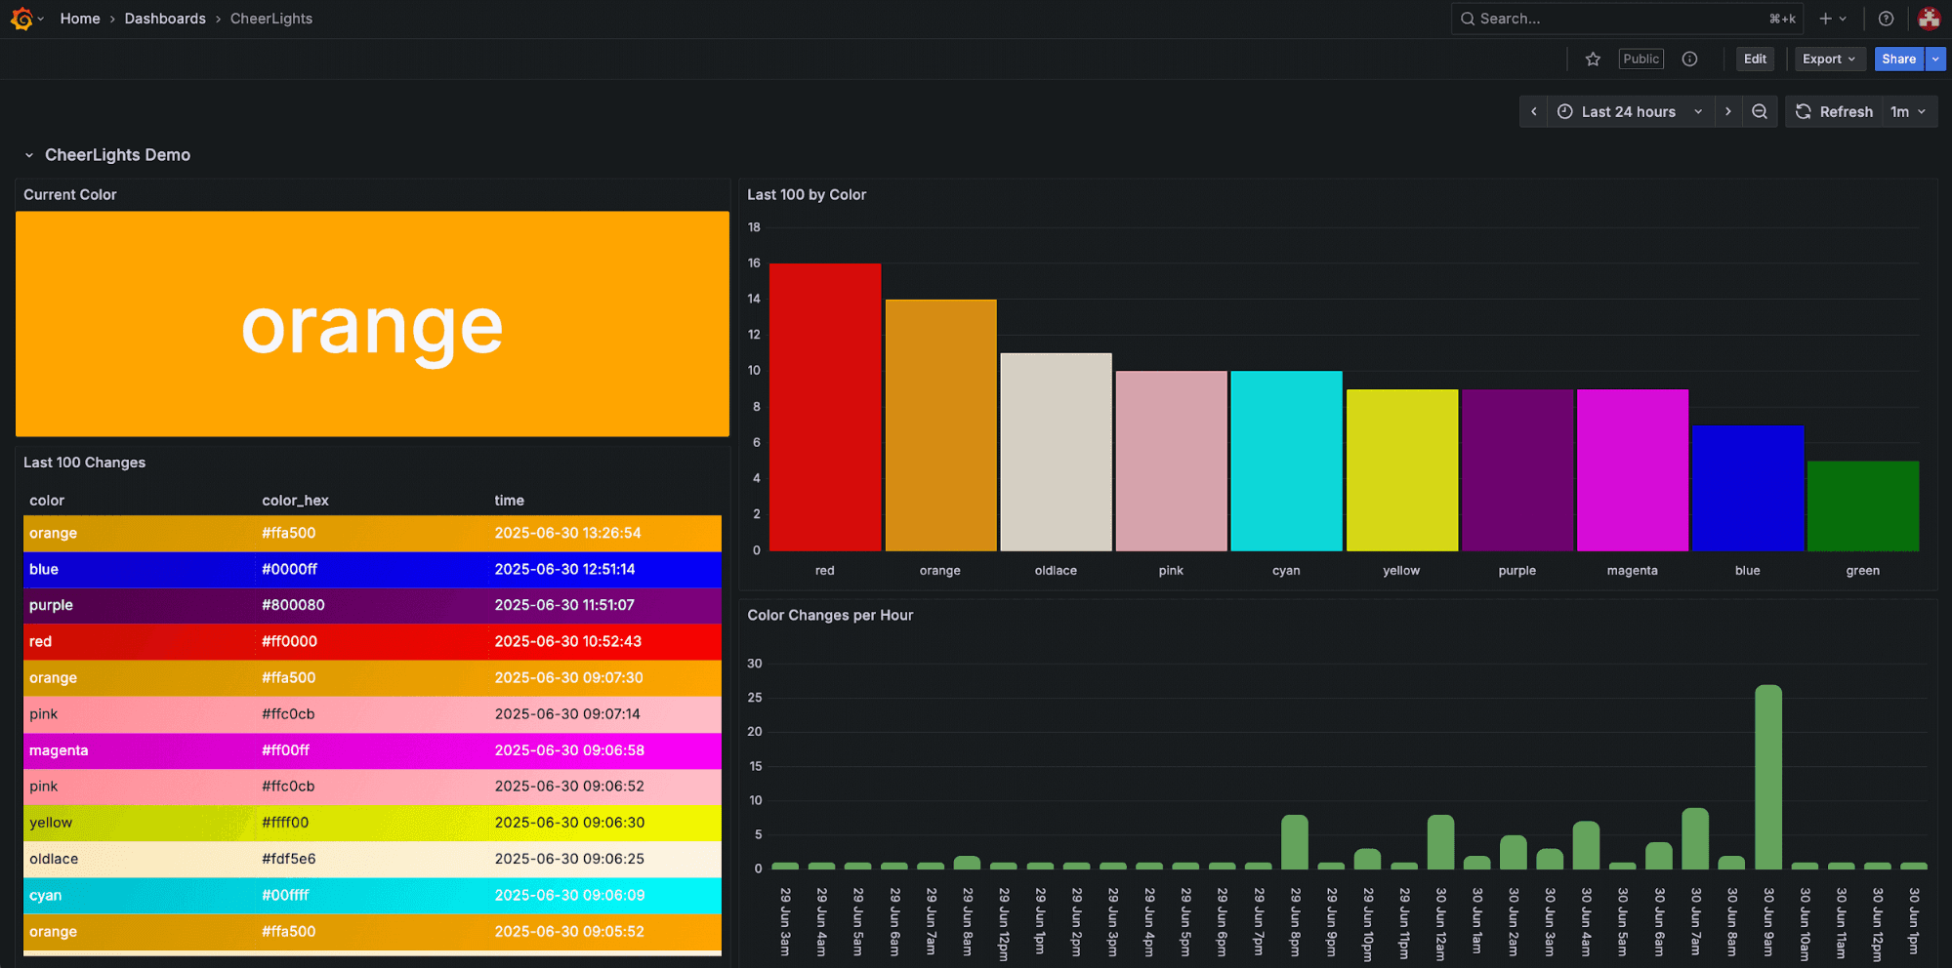The image size is (1952, 969).
Task: Click the Home breadcrumb
Action: [80, 18]
